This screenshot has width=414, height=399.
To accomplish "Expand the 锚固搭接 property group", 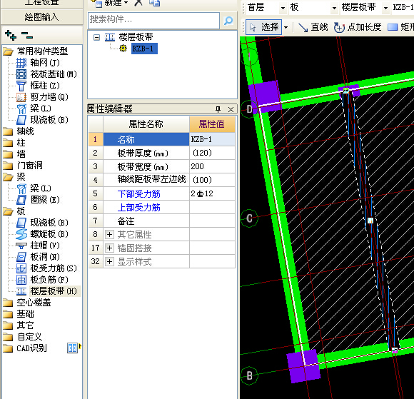I will tap(109, 248).
